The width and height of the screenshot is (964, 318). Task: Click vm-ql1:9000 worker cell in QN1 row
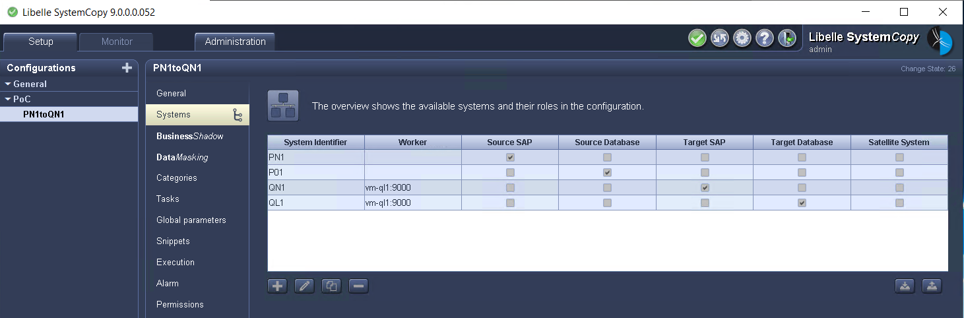[412, 187]
